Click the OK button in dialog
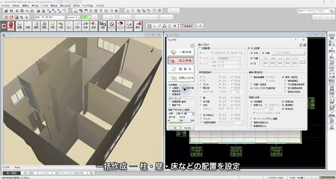Viewport: 336px width, 180px height. click(175, 128)
